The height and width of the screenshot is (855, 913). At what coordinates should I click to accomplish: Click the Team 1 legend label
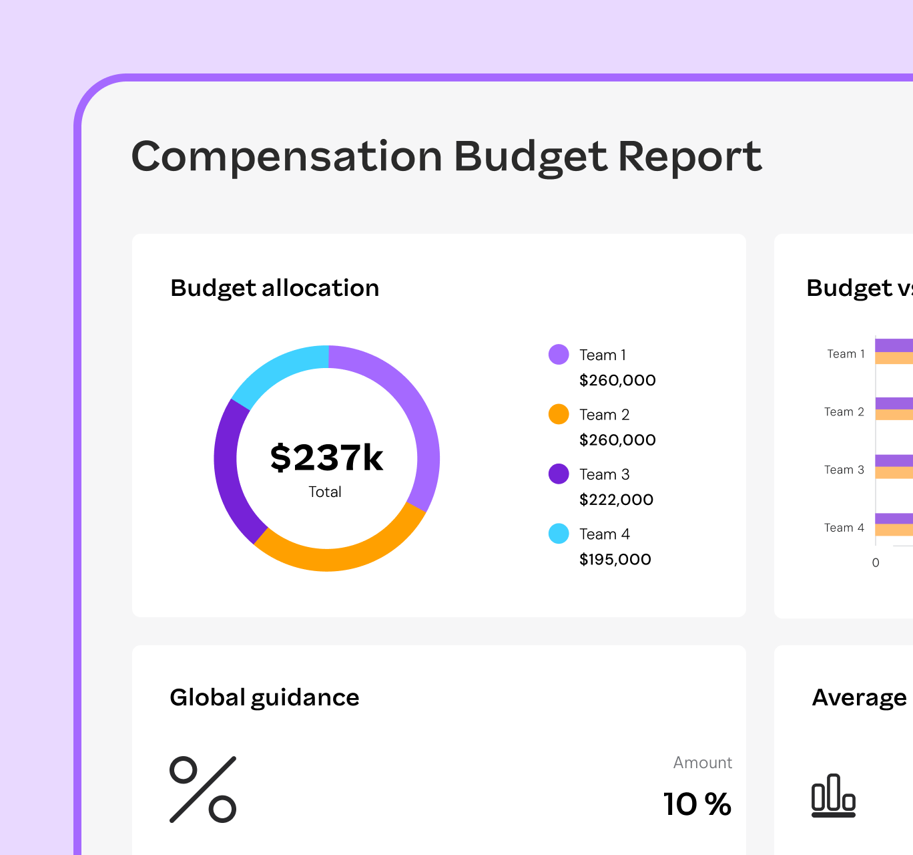pyautogui.click(x=603, y=355)
